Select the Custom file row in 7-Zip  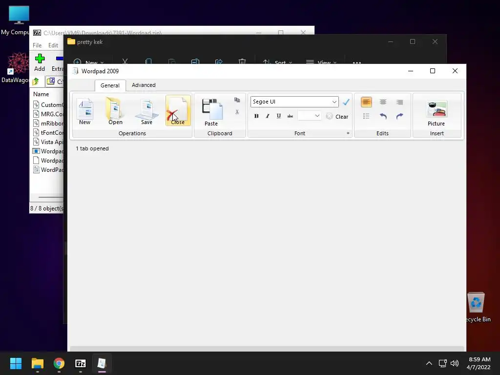pos(48,105)
